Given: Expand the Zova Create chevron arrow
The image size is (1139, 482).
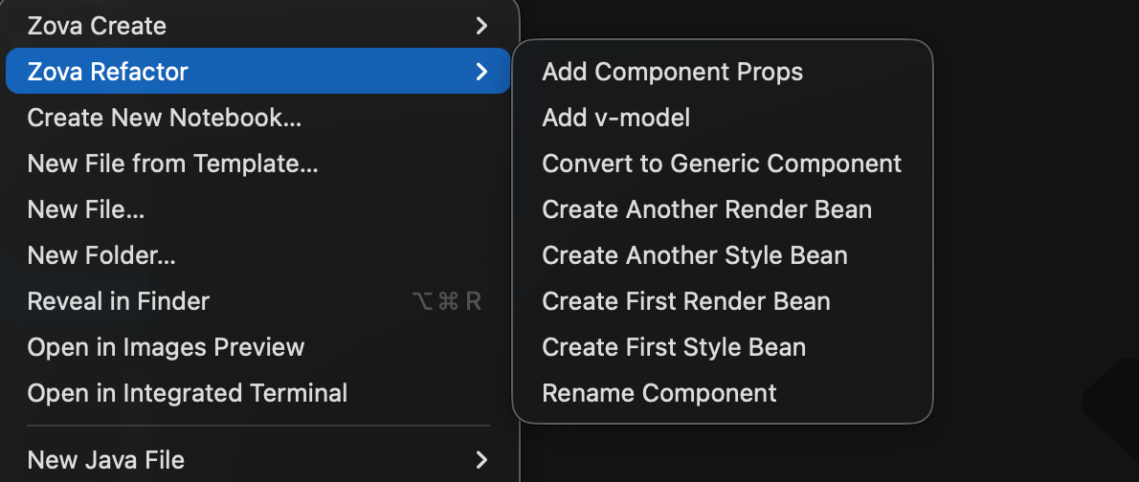Looking at the screenshot, I should [x=481, y=26].
